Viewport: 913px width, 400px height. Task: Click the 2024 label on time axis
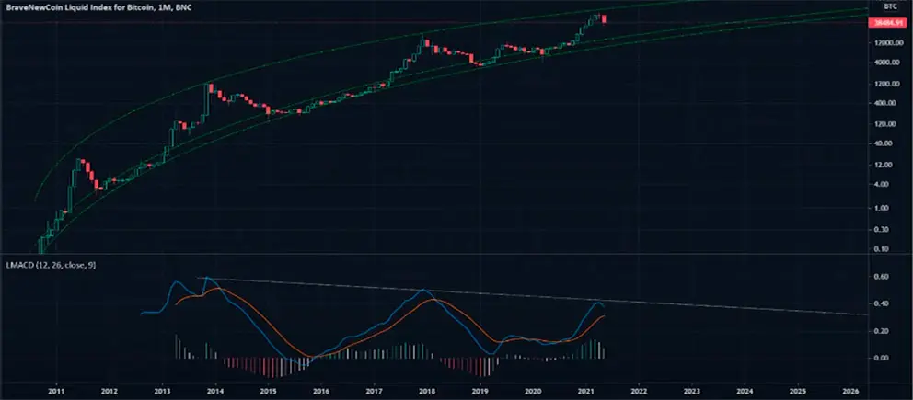pos(745,391)
